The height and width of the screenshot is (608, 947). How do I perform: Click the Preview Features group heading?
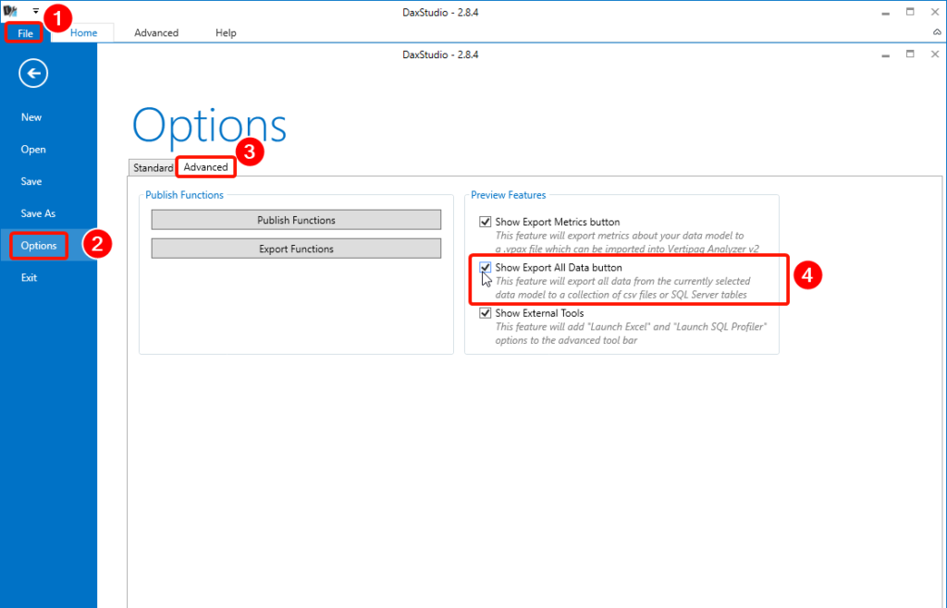coord(508,195)
